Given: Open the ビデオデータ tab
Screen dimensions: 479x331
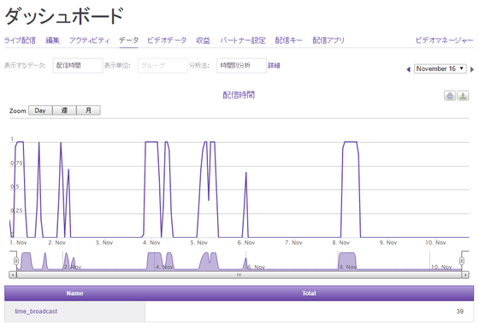Looking at the screenshot, I should pyautogui.click(x=167, y=40).
